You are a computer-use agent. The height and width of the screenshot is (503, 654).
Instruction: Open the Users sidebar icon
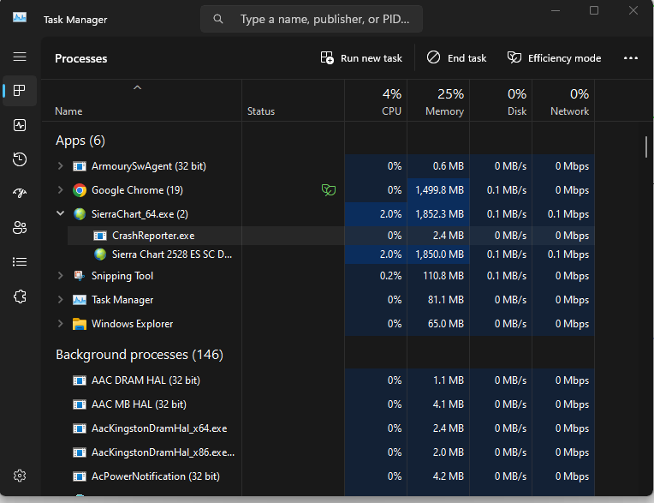coord(20,227)
